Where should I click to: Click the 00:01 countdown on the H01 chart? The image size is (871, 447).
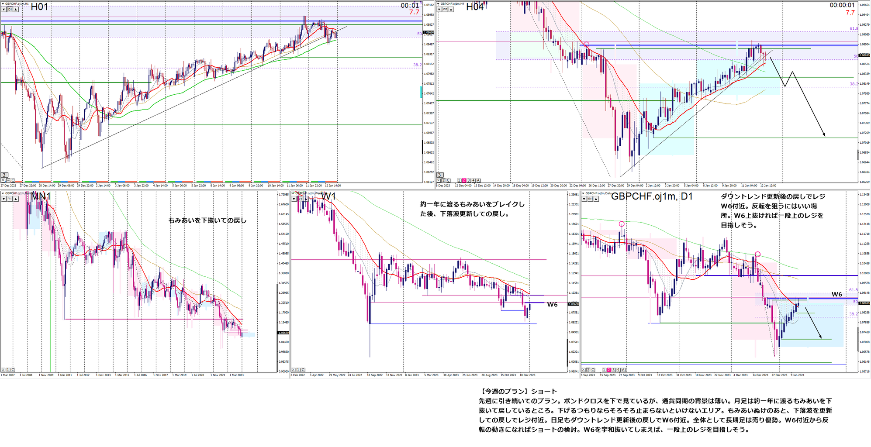point(410,6)
